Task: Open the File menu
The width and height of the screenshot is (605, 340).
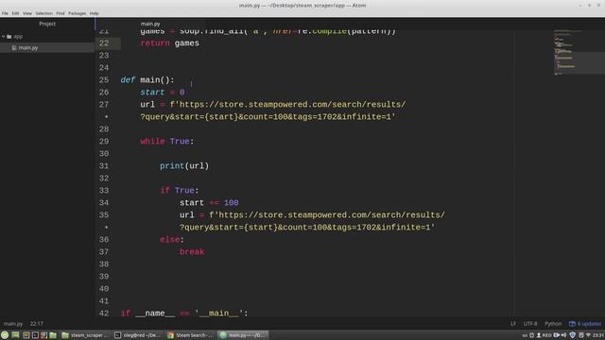Action: (5, 13)
